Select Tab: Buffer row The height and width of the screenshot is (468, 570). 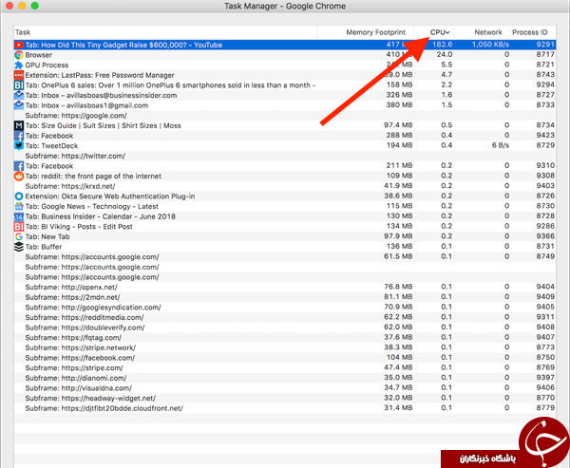(x=285, y=247)
